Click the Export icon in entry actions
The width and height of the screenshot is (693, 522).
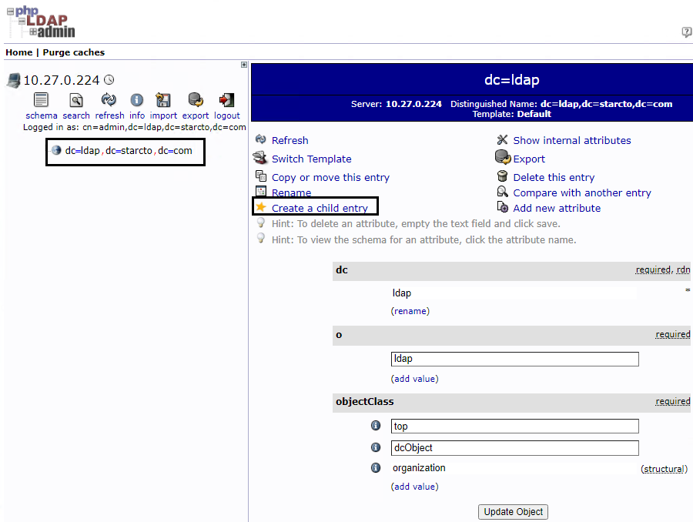pos(503,157)
